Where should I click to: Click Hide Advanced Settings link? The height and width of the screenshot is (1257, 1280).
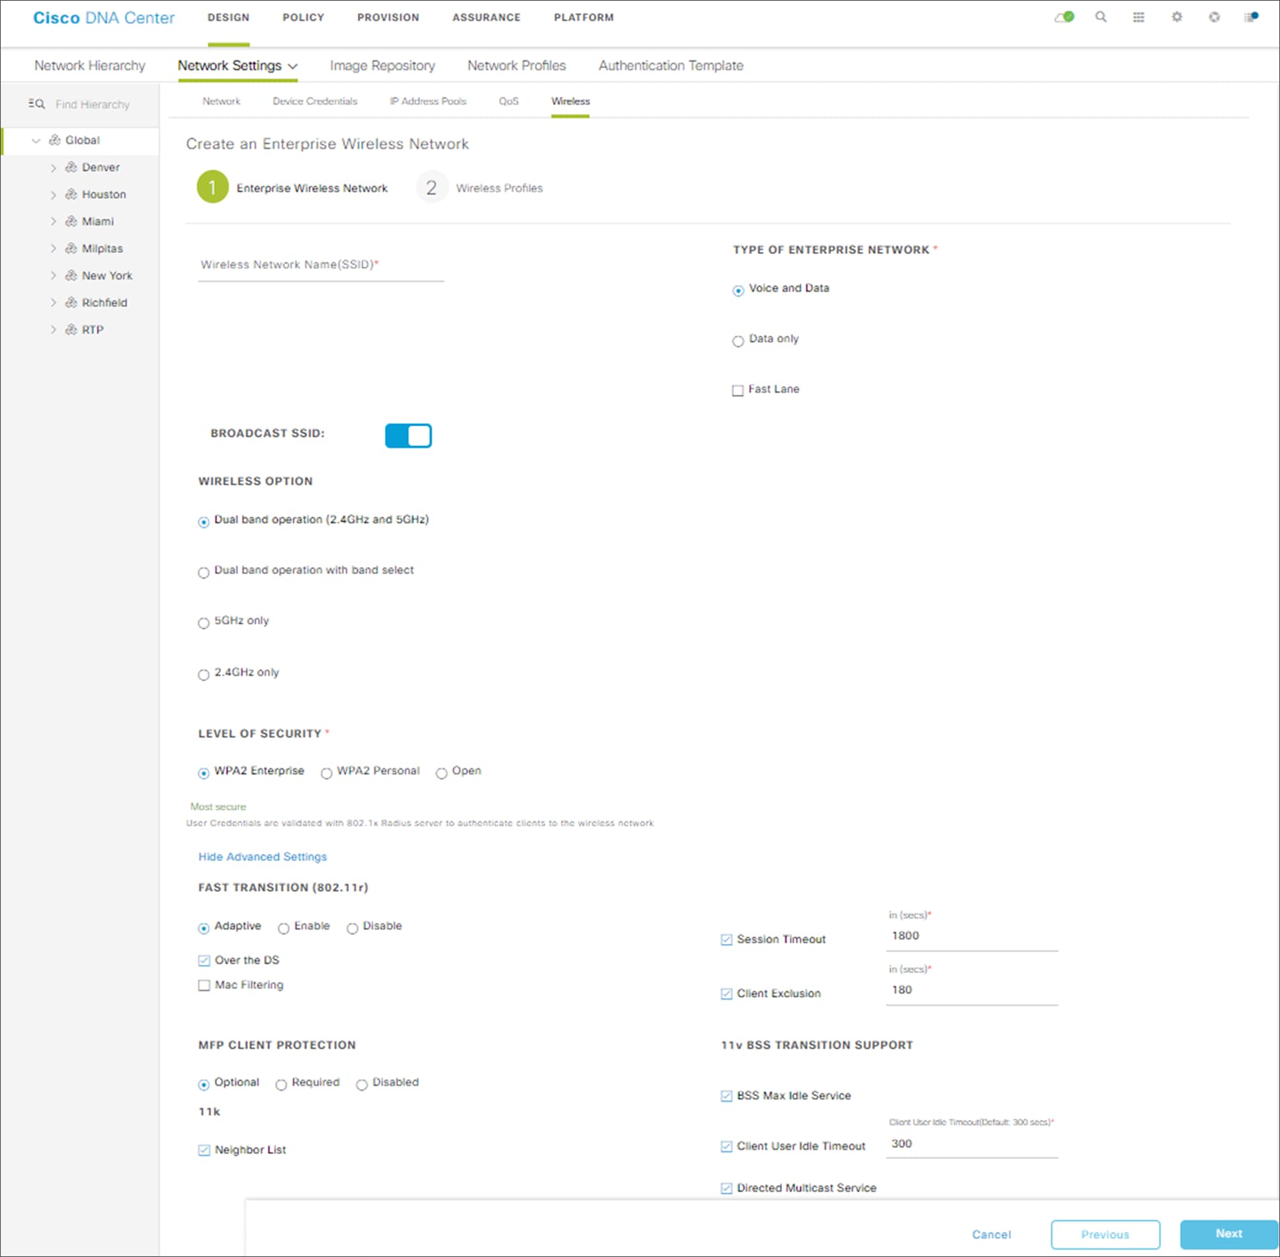(x=263, y=857)
